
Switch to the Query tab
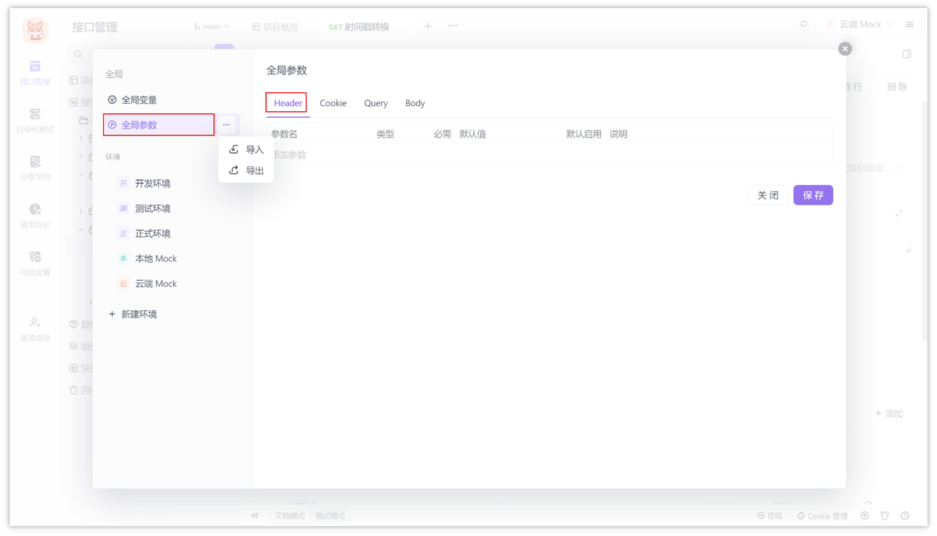(x=376, y=103)
